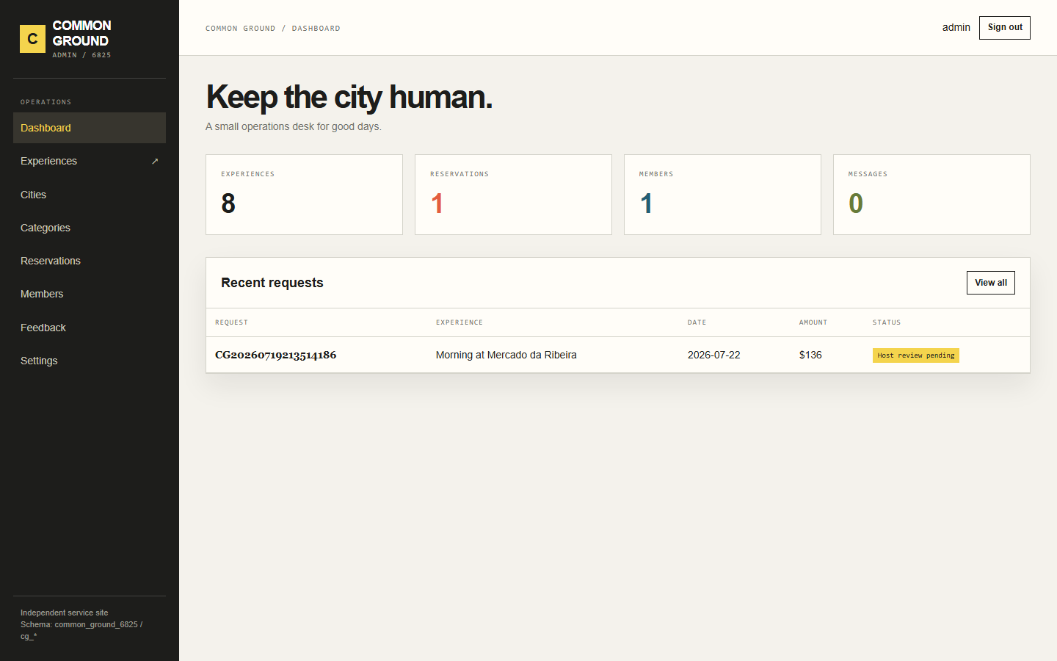This screenshot has width=1057, height=661.
Task: Click the Recent requests heading
Action: pos(272,283)
